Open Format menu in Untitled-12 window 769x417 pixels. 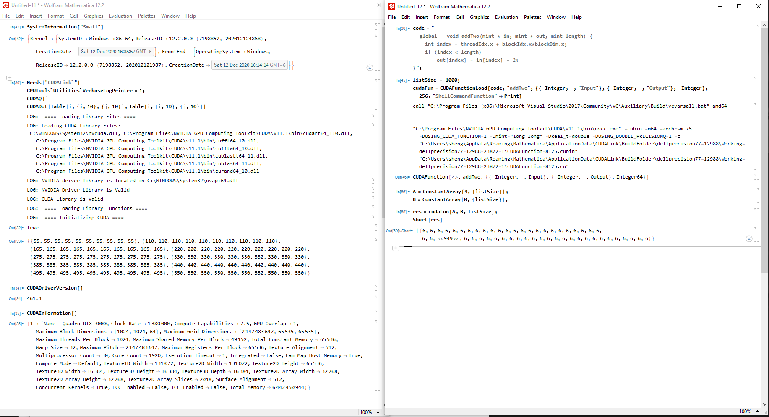442,17
